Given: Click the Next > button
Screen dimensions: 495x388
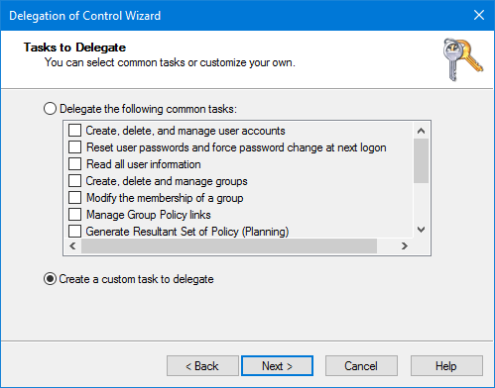Looking at the screenshot, I should 277,366.
